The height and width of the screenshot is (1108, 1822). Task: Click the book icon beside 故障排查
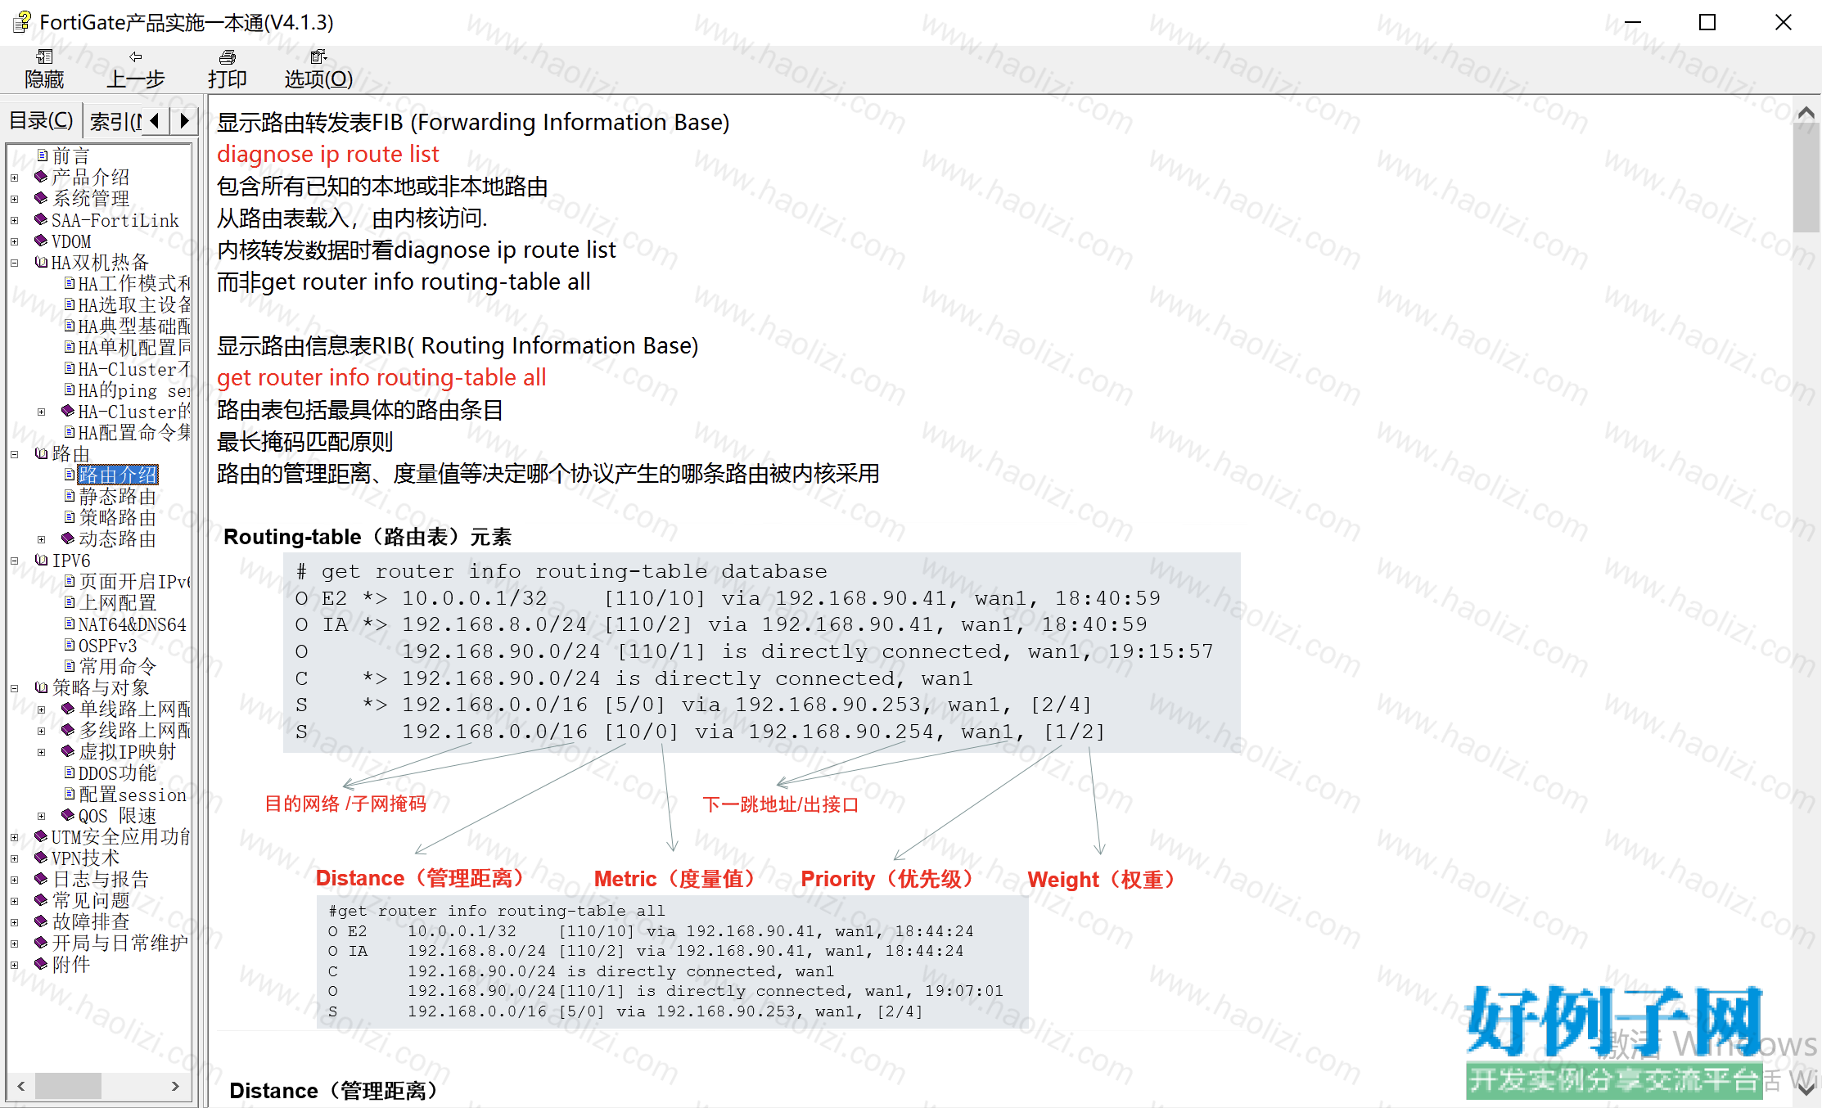click(41, 921)
